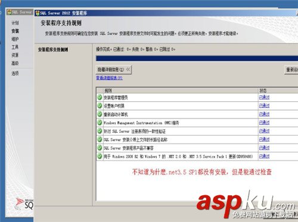Click the SQL Server 2012 安装程序 title bar icon
The height and width of the screenshot is (222, 298).
(x=38, y=13)
